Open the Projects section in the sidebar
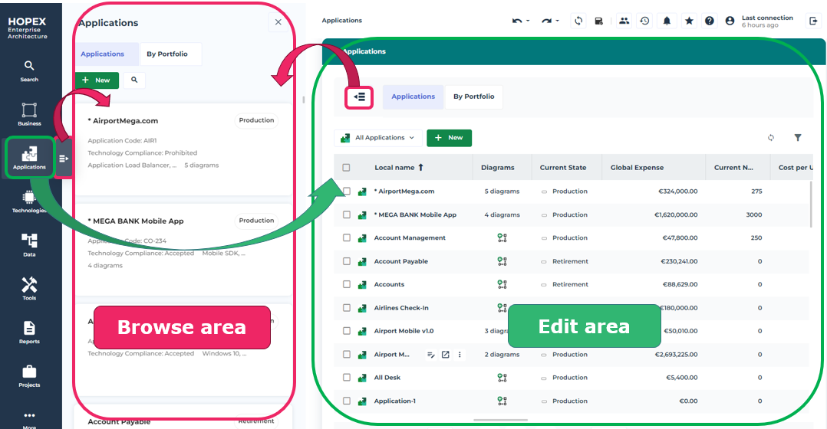 pyautogui.click(x=29, y=376)
